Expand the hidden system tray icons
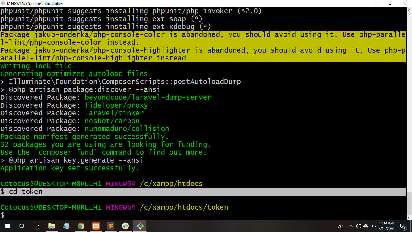Screen dimensions: 412x232 351,226
